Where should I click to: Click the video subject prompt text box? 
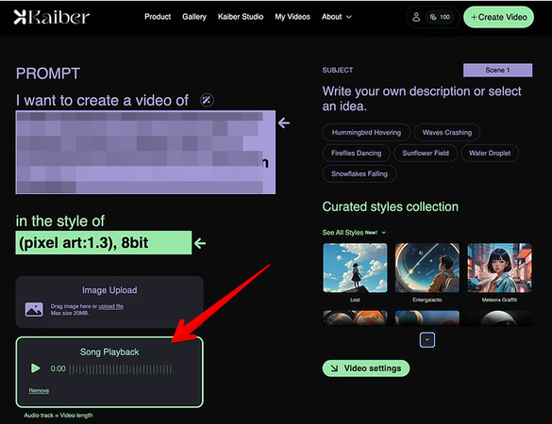pyautogui.click(x=145, y=152)
